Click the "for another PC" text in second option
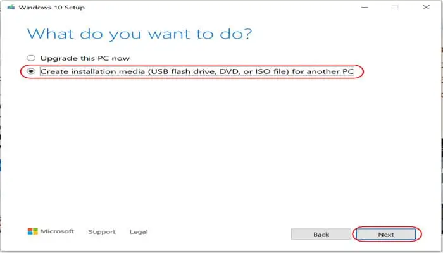 [x=329, y=72]
